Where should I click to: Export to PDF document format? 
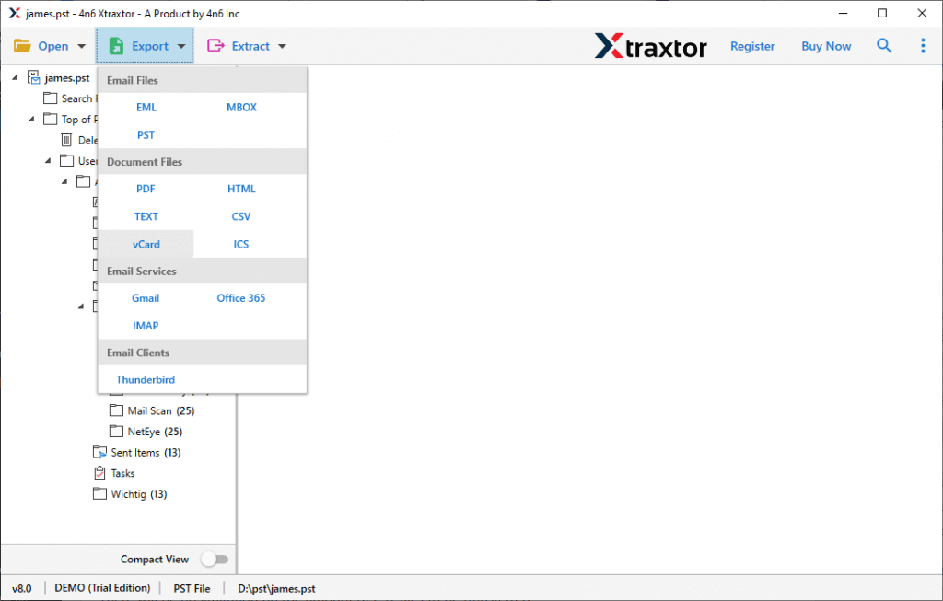click(x=146, y=189)
